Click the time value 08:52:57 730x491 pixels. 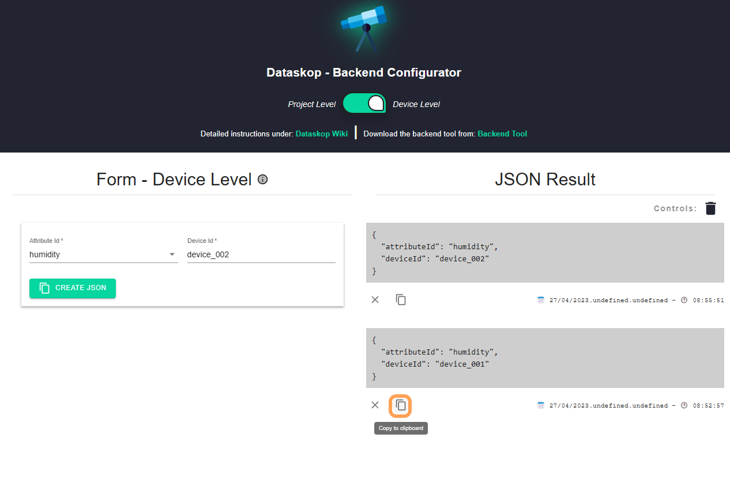point(708,405)
